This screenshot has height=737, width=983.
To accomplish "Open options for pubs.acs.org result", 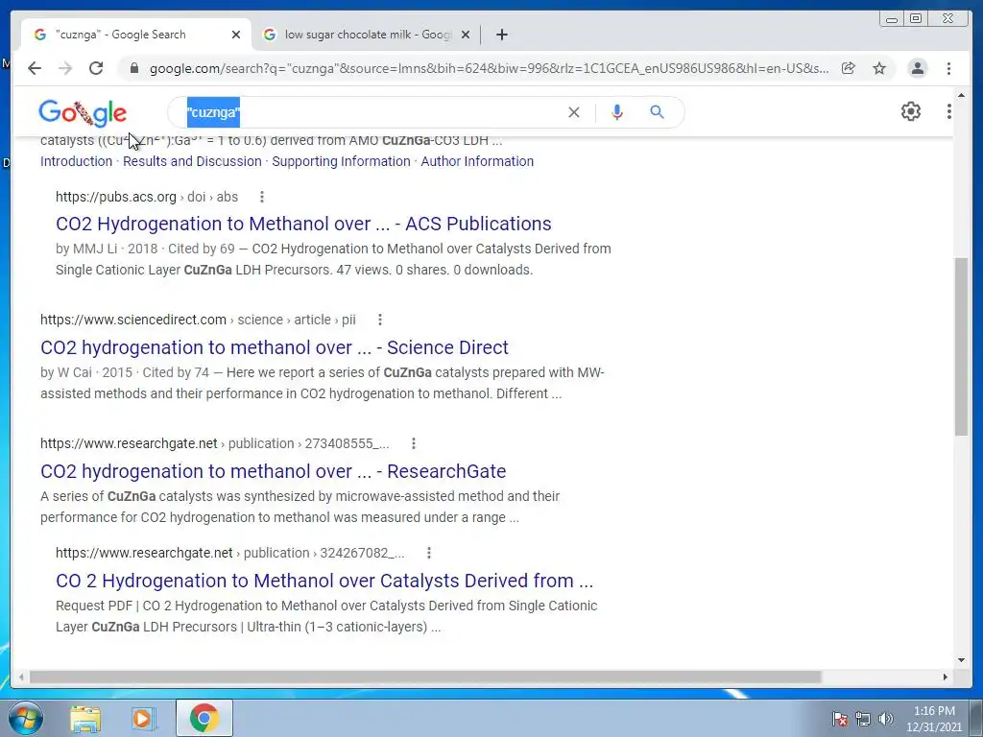I will click(261, 197).
